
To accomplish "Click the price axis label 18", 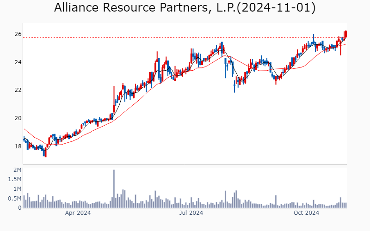I will (18, 146).
